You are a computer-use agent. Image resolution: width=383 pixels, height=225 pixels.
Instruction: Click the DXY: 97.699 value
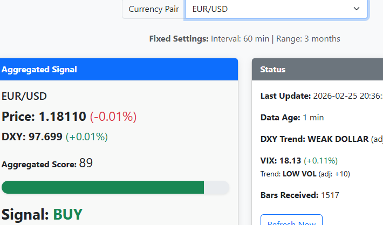pos(32,137)
